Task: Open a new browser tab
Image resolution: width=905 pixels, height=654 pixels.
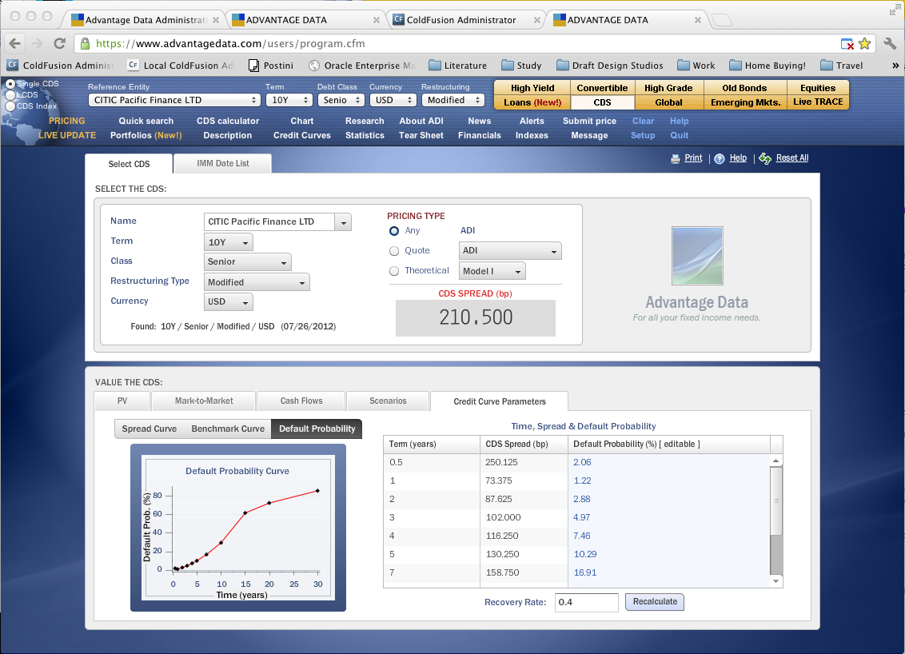Action: 721,20
